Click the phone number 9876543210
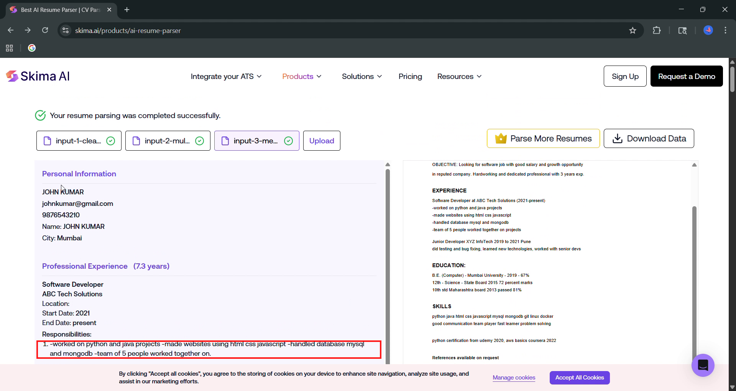736x391 pixels. [x=61, y=215]
